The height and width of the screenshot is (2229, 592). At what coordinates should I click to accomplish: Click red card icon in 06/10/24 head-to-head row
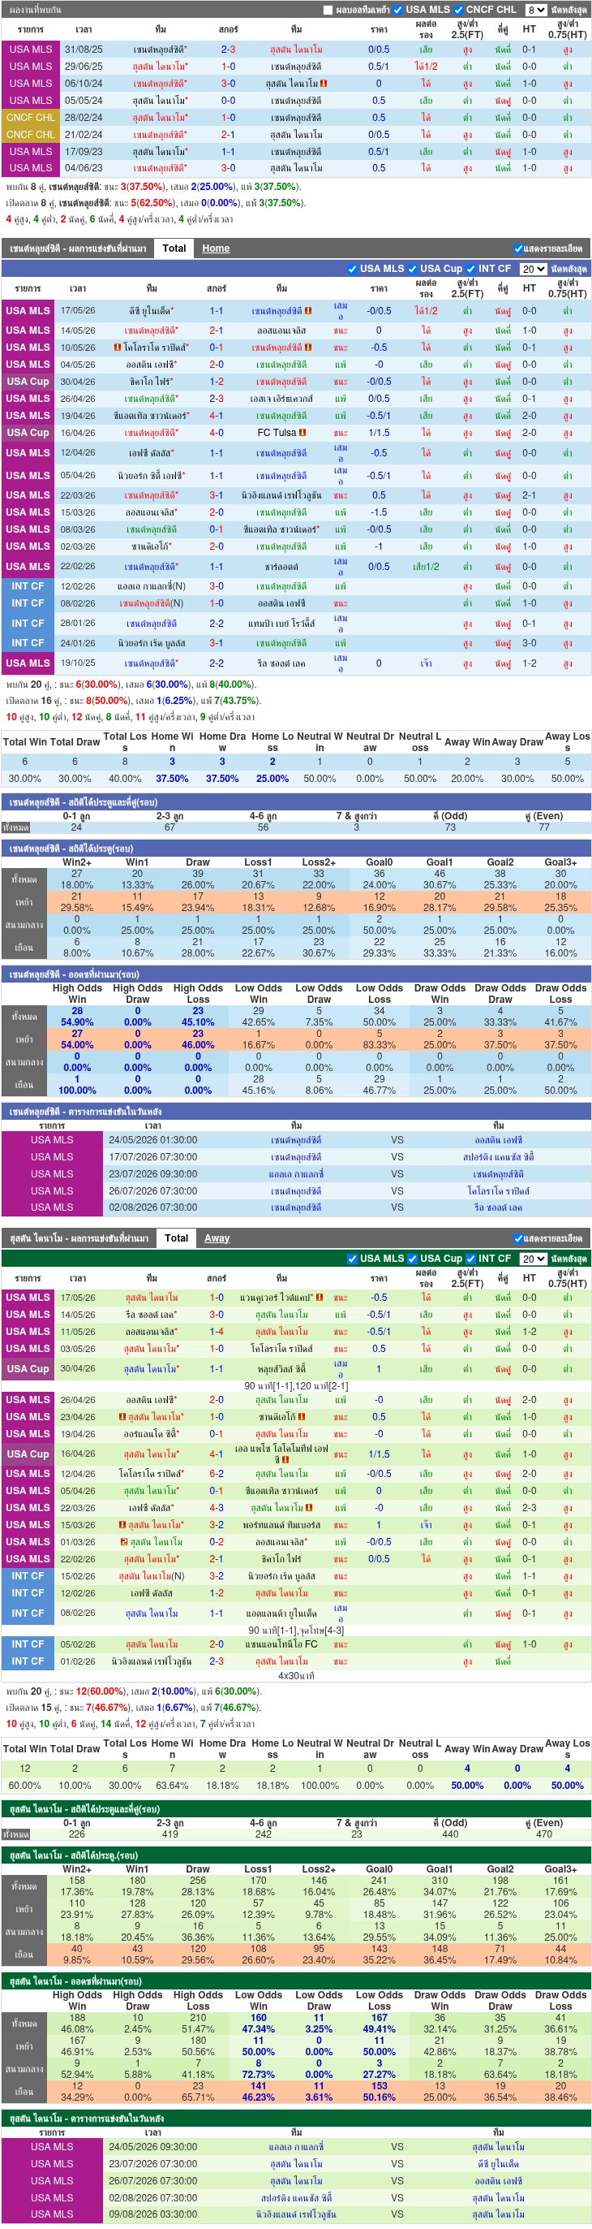coord(324,83)
